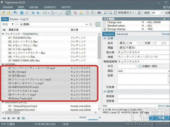Switch to the GENERATE tab
Image resolution: width=170 pixels, height=127 pixels.
pos(50,7)
